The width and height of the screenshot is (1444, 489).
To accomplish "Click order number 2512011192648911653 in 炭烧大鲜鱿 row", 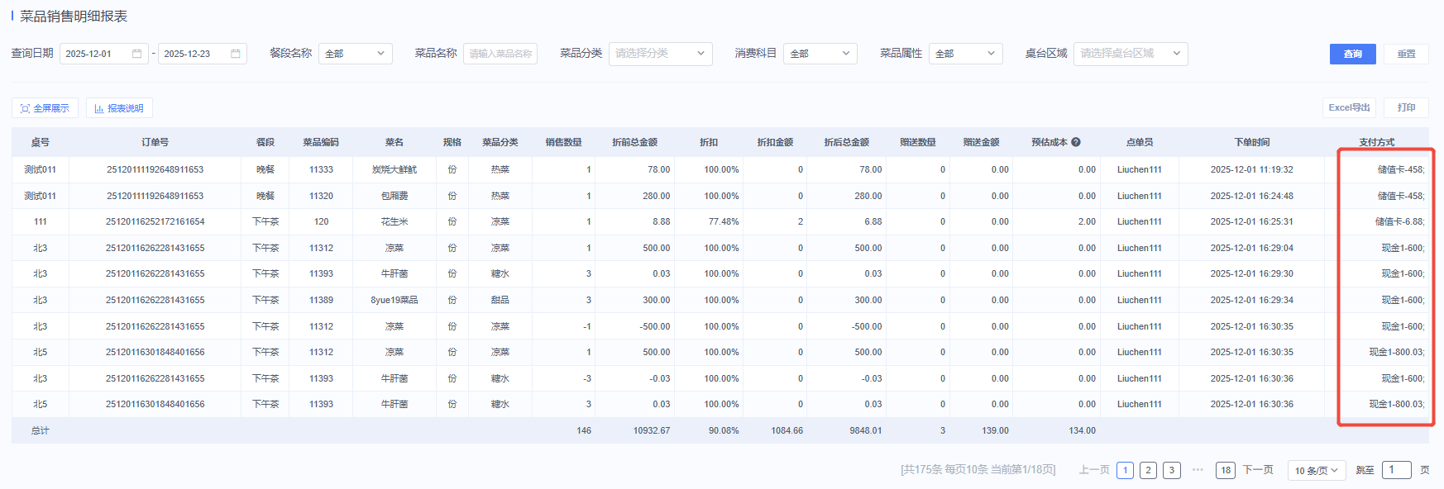I will (x=155, y=169).
